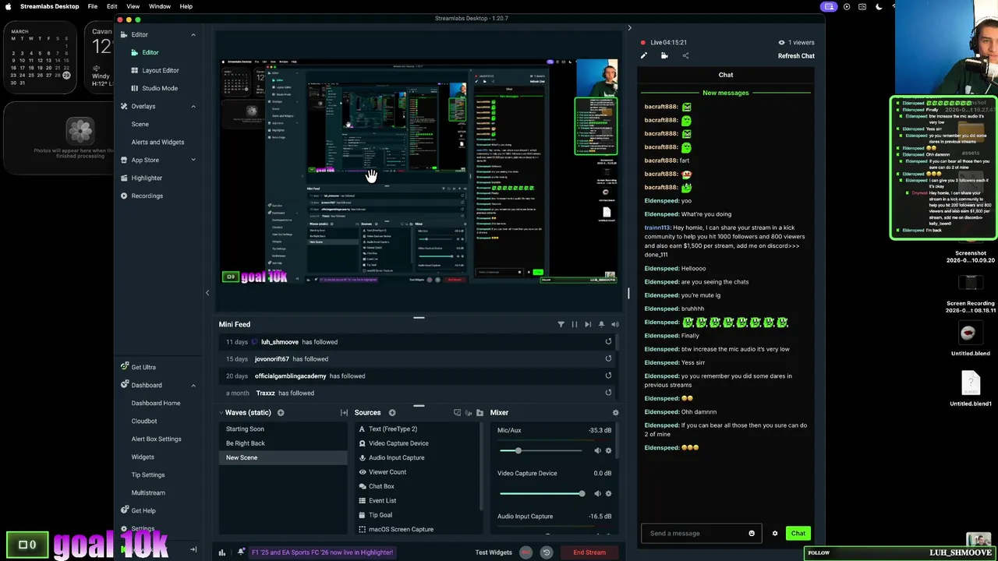Open Layout Editor in sidebar

[x=160, y=70]
